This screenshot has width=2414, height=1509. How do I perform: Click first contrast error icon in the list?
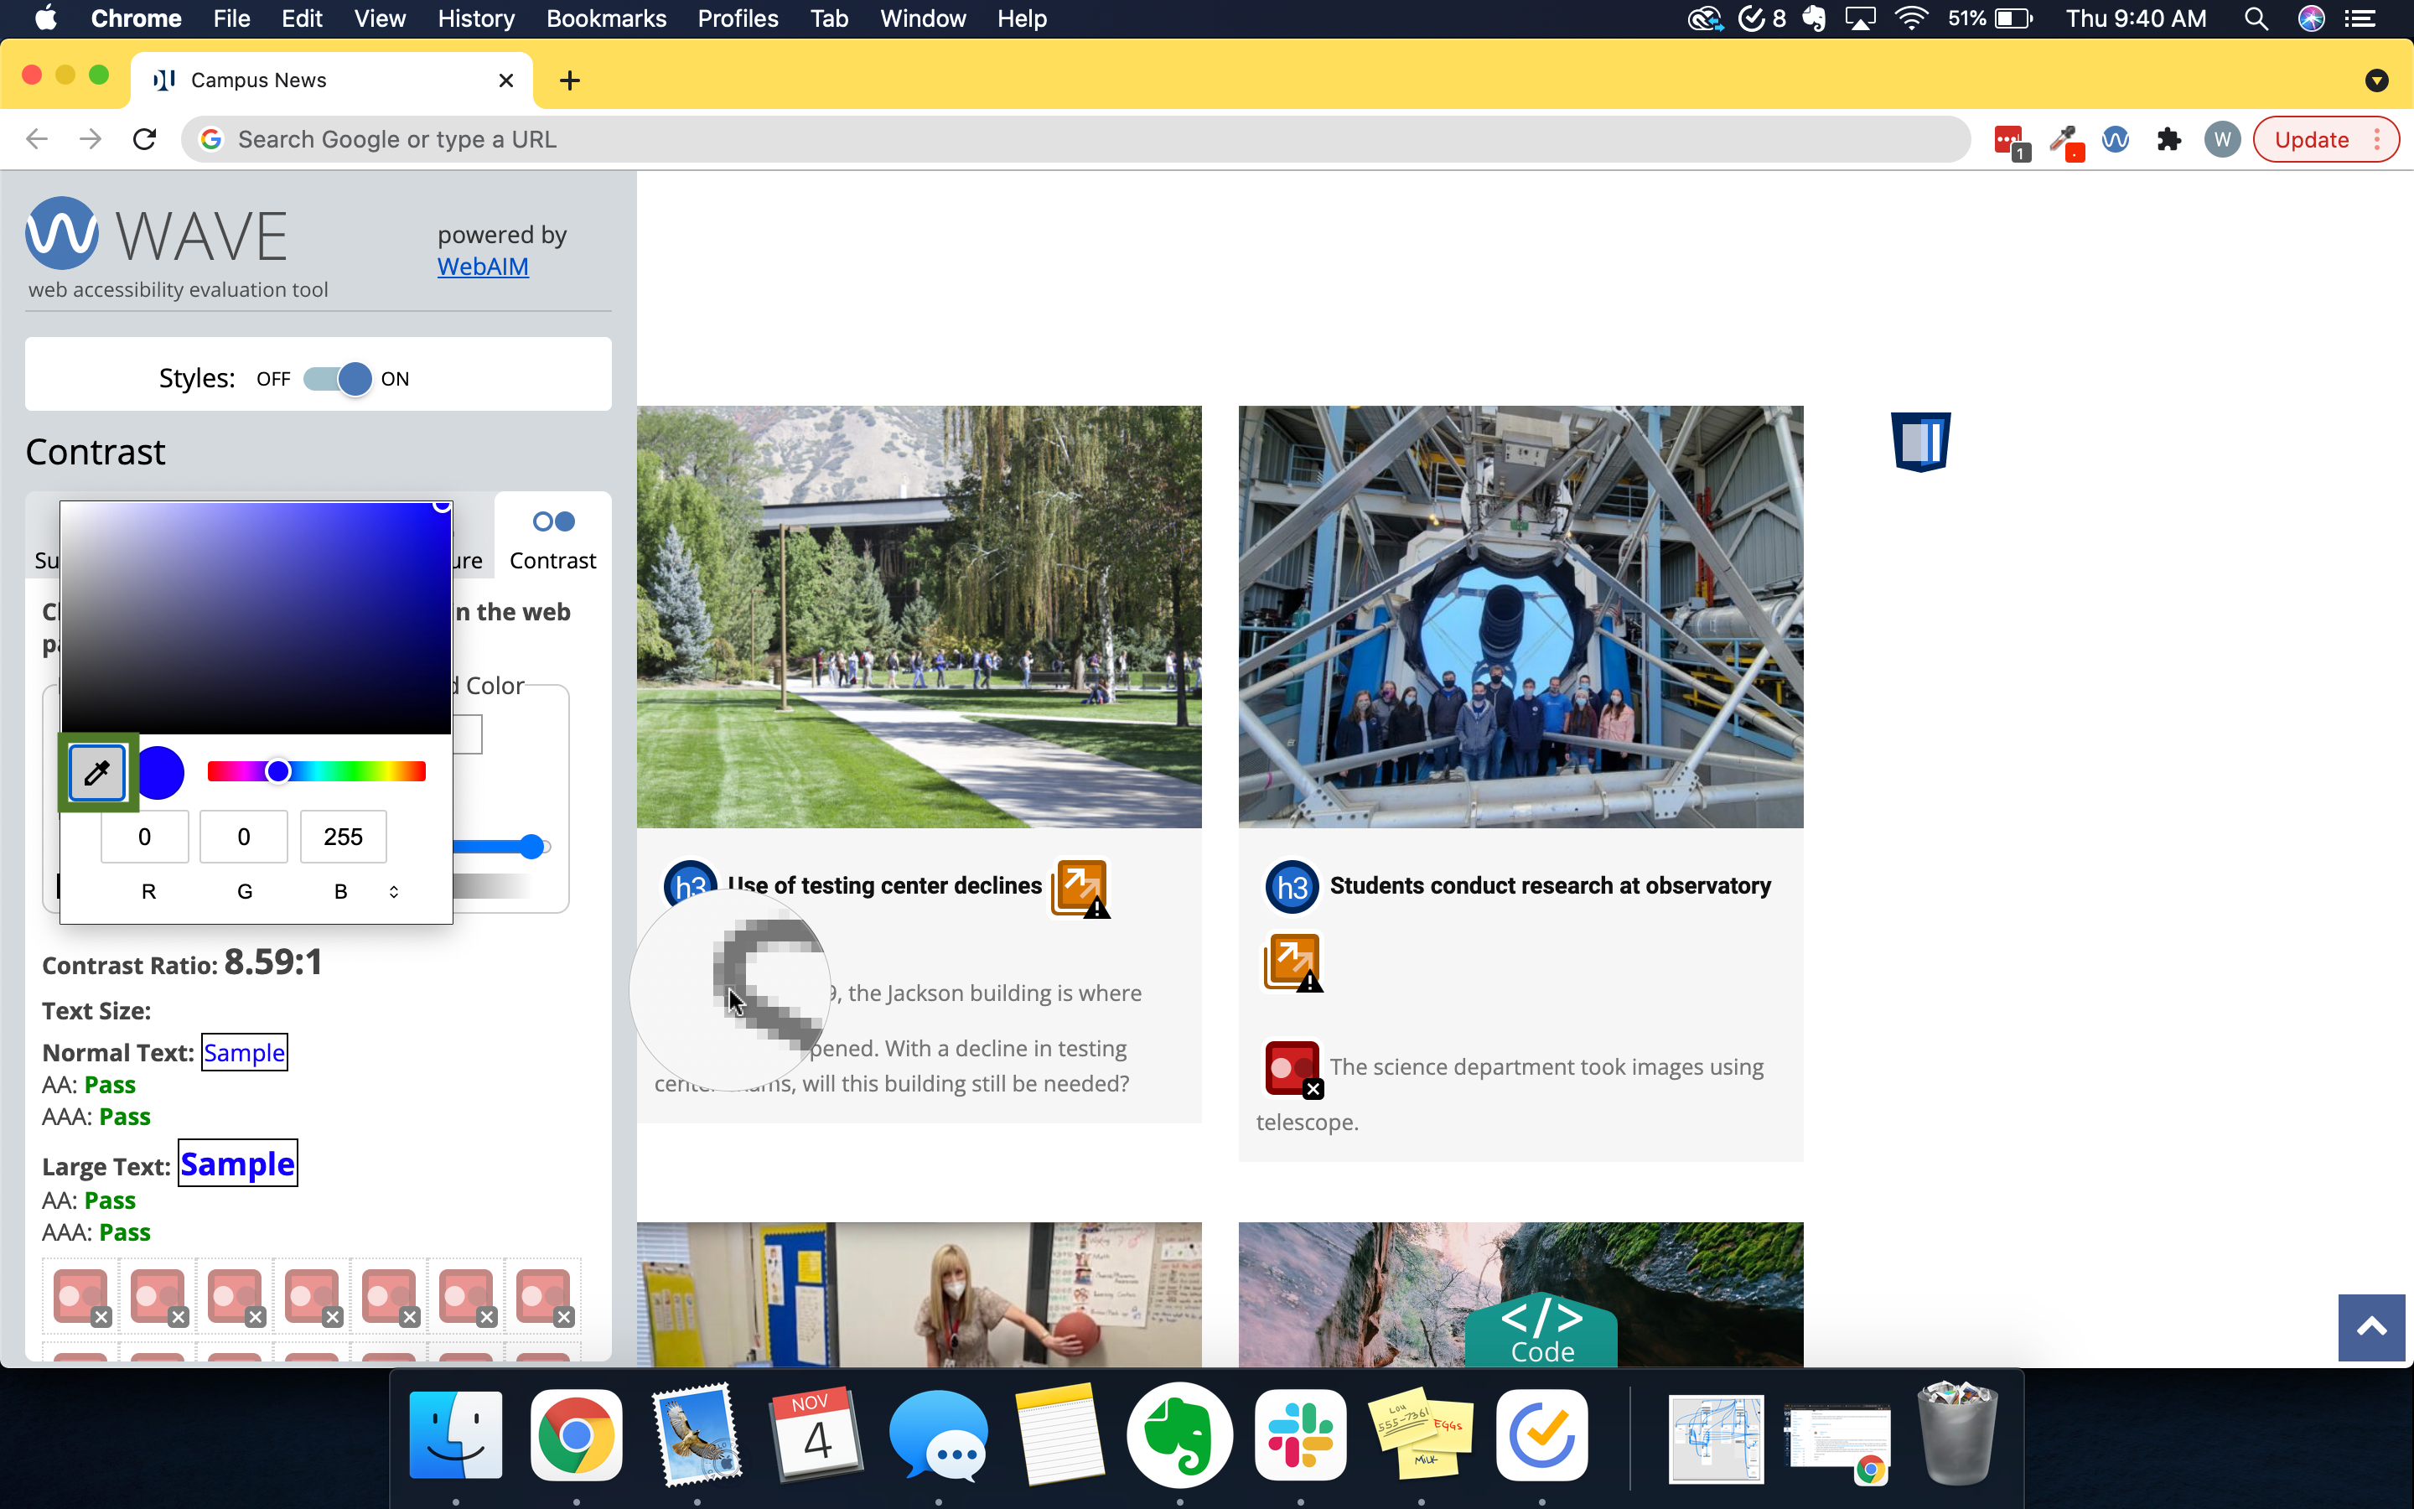pyautogui.click(x=80, y=1296)
